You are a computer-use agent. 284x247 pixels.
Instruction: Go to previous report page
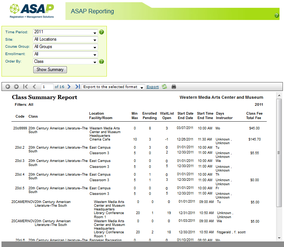coord(34,87)
